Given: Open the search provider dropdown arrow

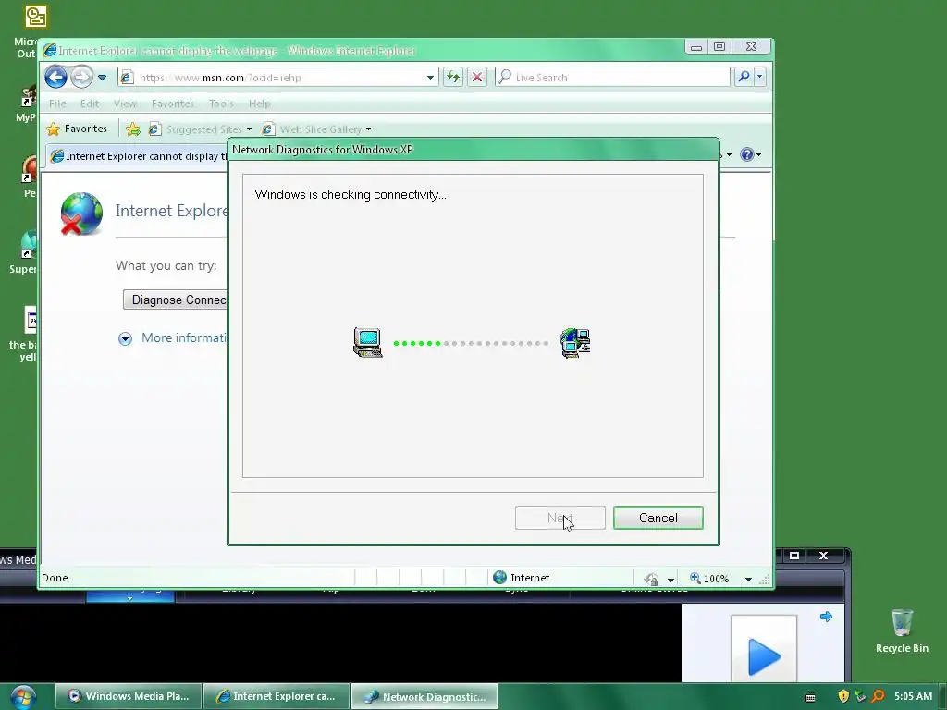Looking at the screenshot, I should click(x=760, y=77).
